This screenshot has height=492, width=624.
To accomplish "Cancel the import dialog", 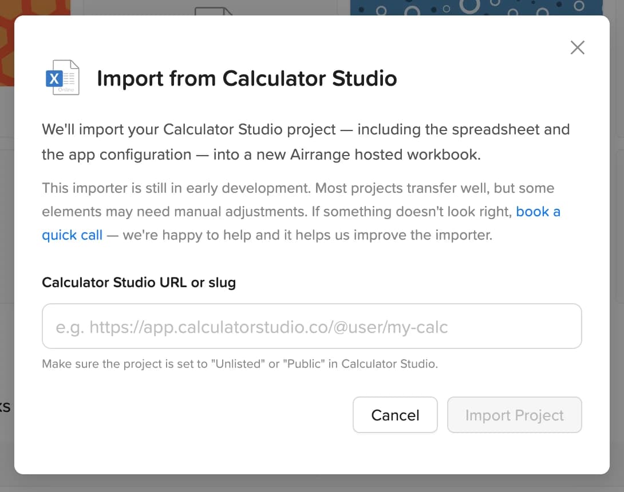I will click(395, 415).
